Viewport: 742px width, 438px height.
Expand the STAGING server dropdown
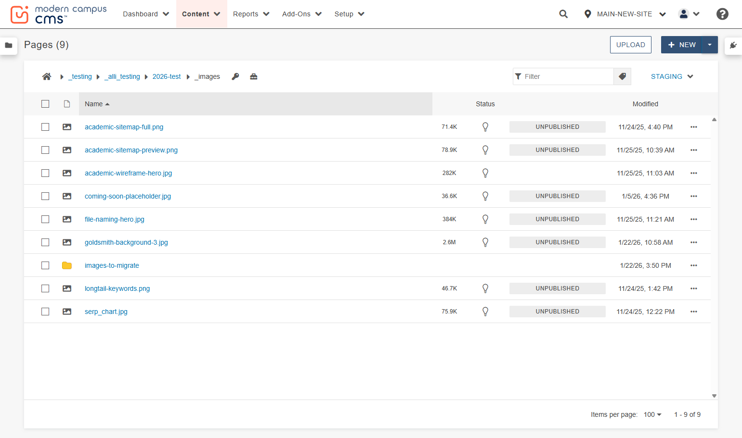click(x=672, y=76)
